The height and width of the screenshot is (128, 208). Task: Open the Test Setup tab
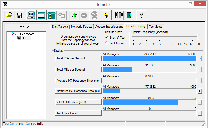[x=156, y=27]
